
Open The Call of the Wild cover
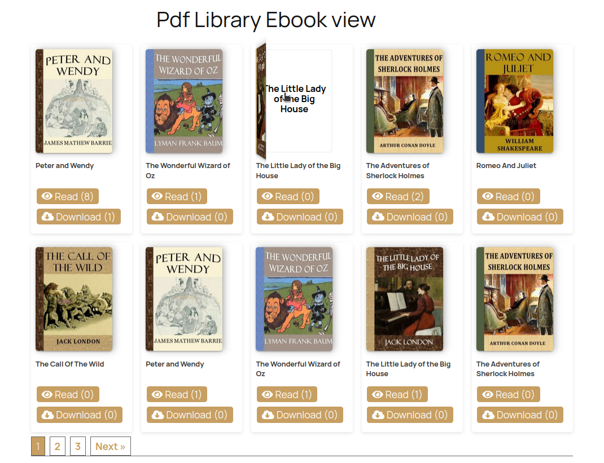74,299
